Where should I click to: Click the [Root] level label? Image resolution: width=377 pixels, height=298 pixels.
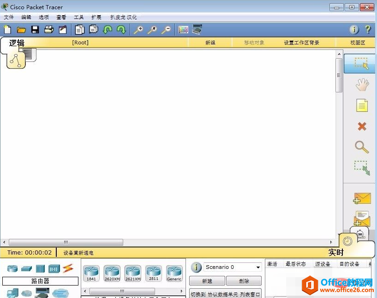click(80, 43)
